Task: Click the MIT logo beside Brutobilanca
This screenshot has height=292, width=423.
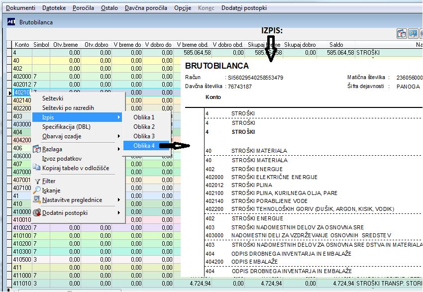Action: (11, 22)
